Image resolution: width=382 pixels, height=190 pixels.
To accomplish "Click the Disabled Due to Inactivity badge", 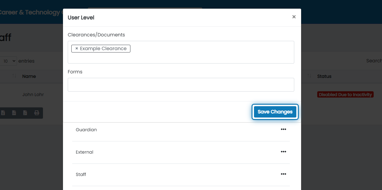I will pyautogui.click(x=345, y=95).
